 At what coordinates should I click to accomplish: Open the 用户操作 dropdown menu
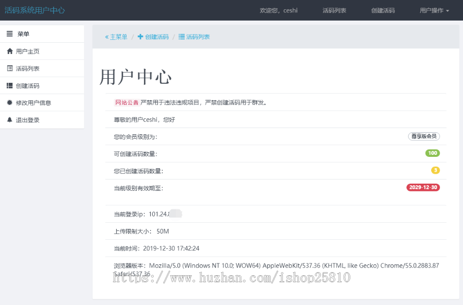[x=433, y=10]
